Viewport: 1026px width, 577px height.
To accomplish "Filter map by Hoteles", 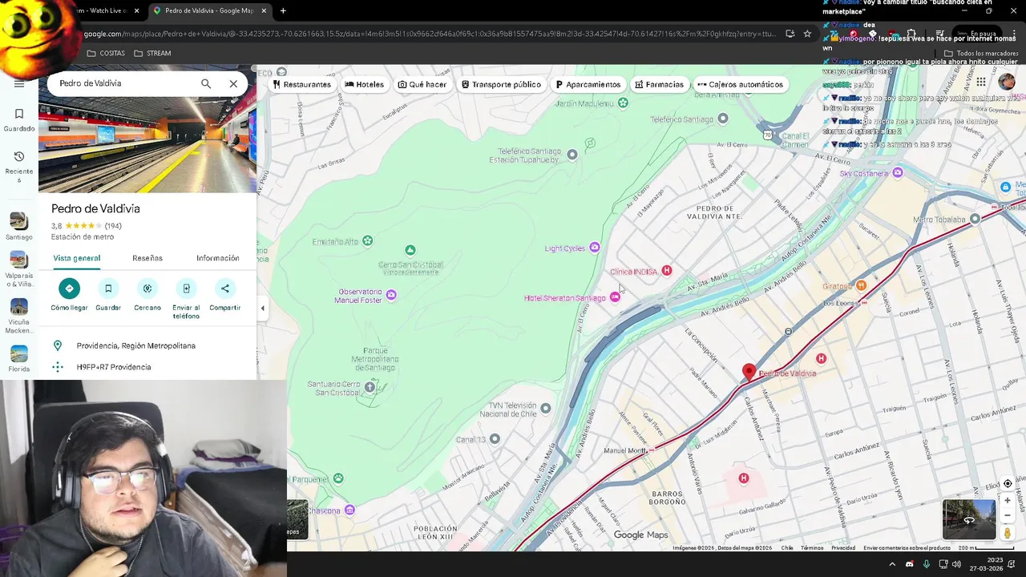I will (x=365, y=84).
